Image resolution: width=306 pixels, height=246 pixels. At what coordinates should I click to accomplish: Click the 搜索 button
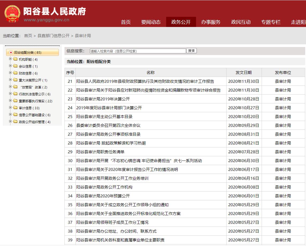(x=192, y=51)
